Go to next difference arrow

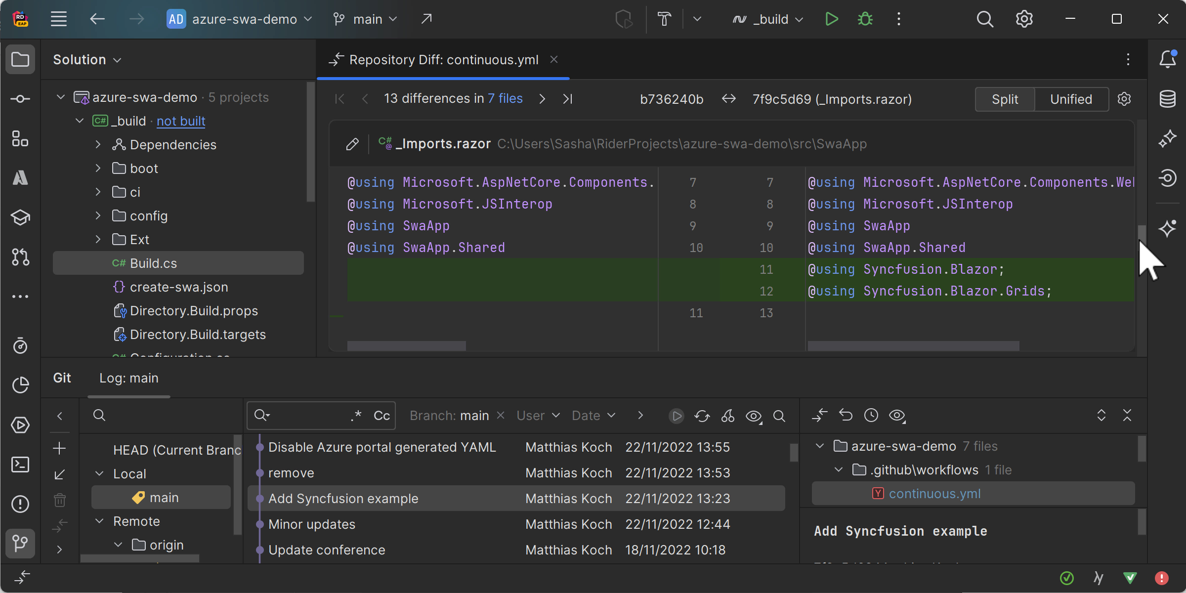[542, 99]
